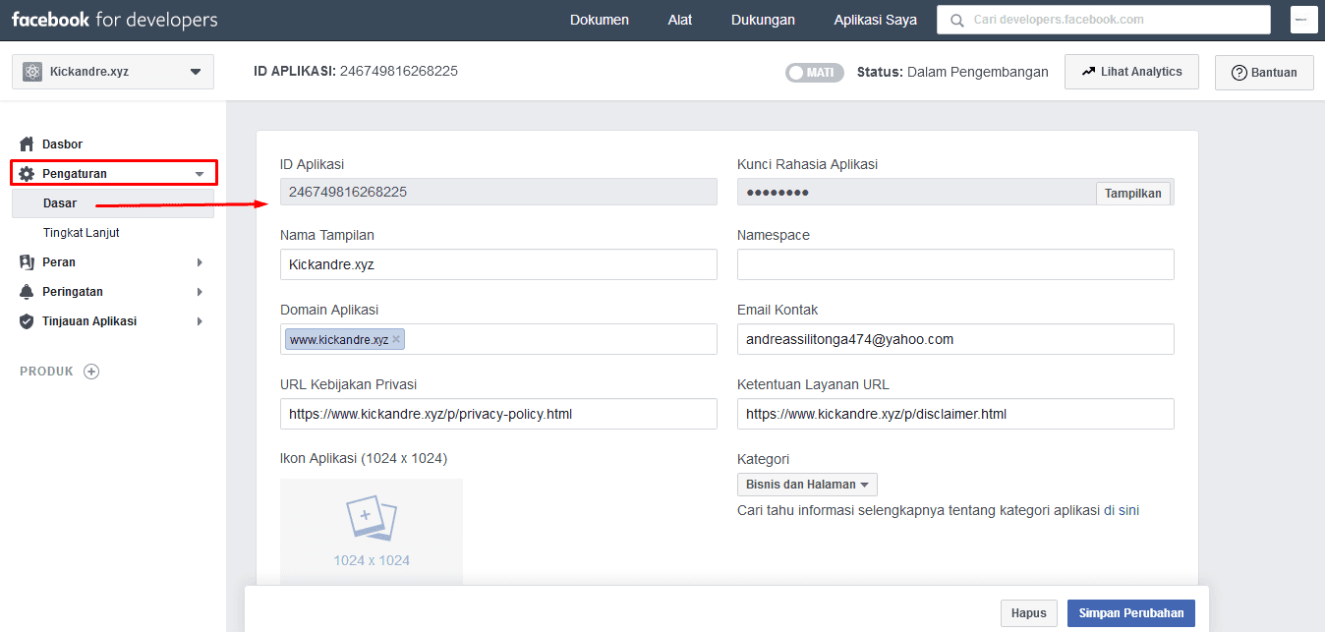Expand the Peran submenu arrow
Viewport: 1325px width, 632px height.
click(x=200, y=262)
